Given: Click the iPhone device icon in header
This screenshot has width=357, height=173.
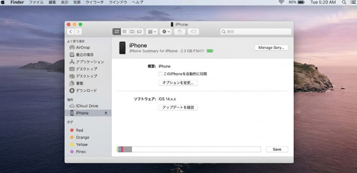Looking at the screenshot, I should [122, 48].
